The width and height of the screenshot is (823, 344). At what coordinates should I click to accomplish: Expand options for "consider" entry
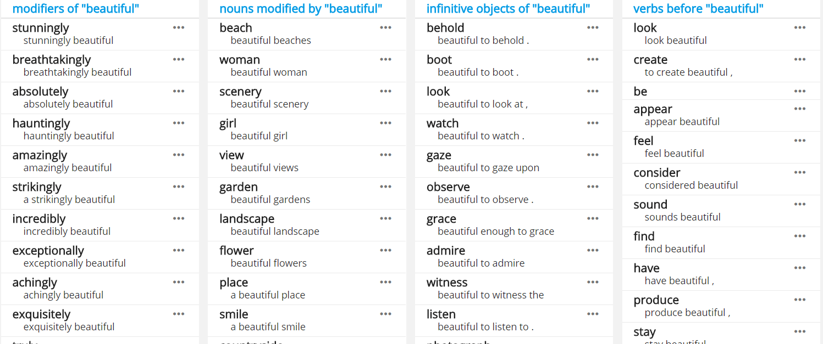coord(799,172)
